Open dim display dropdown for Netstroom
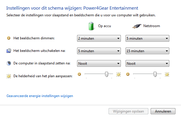Screen dimensions: 181x123 pyautogui.click(x=147, y=38)
